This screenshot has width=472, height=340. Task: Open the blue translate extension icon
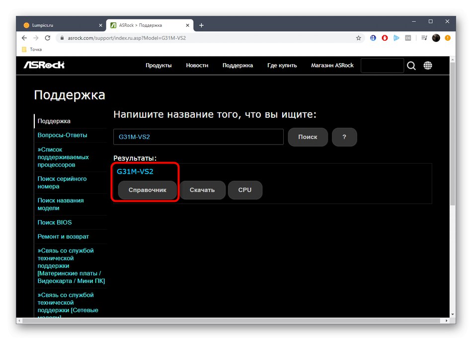373,38
